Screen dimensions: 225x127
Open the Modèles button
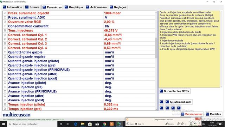click(x=213, y=114)
